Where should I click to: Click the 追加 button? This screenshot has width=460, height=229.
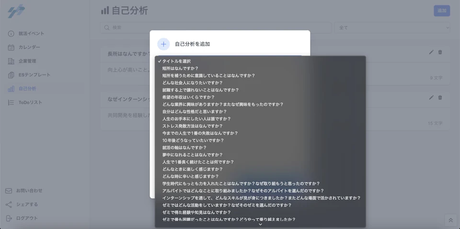(442, 11)
